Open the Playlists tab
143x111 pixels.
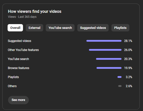pyautogui.click(x=120, y=28)
